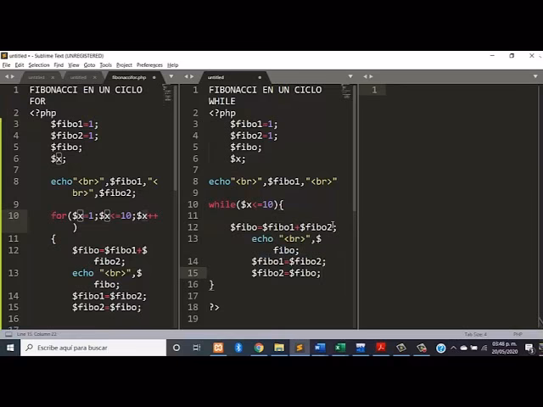
Task: Click 'for($x=1;$x<=10;$x++' in left pane
Action: (104, 216)
